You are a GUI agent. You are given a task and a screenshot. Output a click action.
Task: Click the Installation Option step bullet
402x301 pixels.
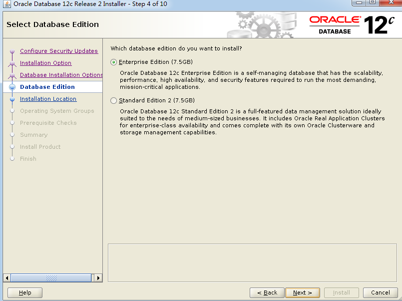click(x=12, y=63)
